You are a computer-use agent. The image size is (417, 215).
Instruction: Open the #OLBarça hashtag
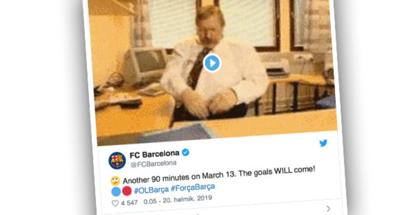click(x=151, y=190)
